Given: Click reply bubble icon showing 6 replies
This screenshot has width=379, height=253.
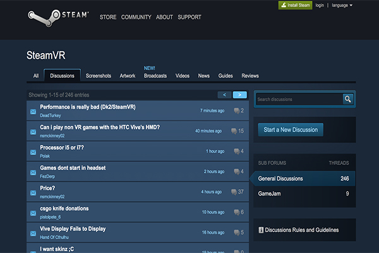Looking at the screenshot, I should pyautogui.click(x=237, y=213).
